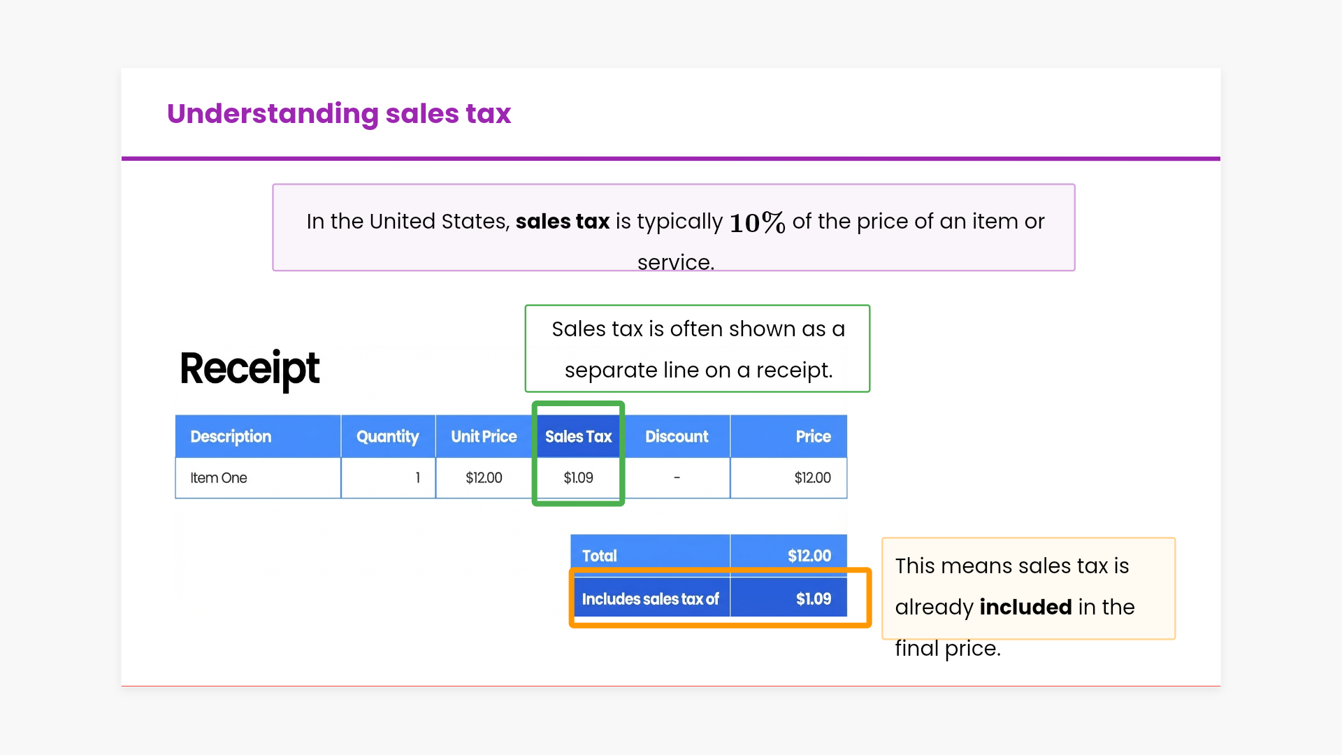Click the bold "sales tax" text in the purple box
The image size is (1342, 755).
[x=562, y=222]
